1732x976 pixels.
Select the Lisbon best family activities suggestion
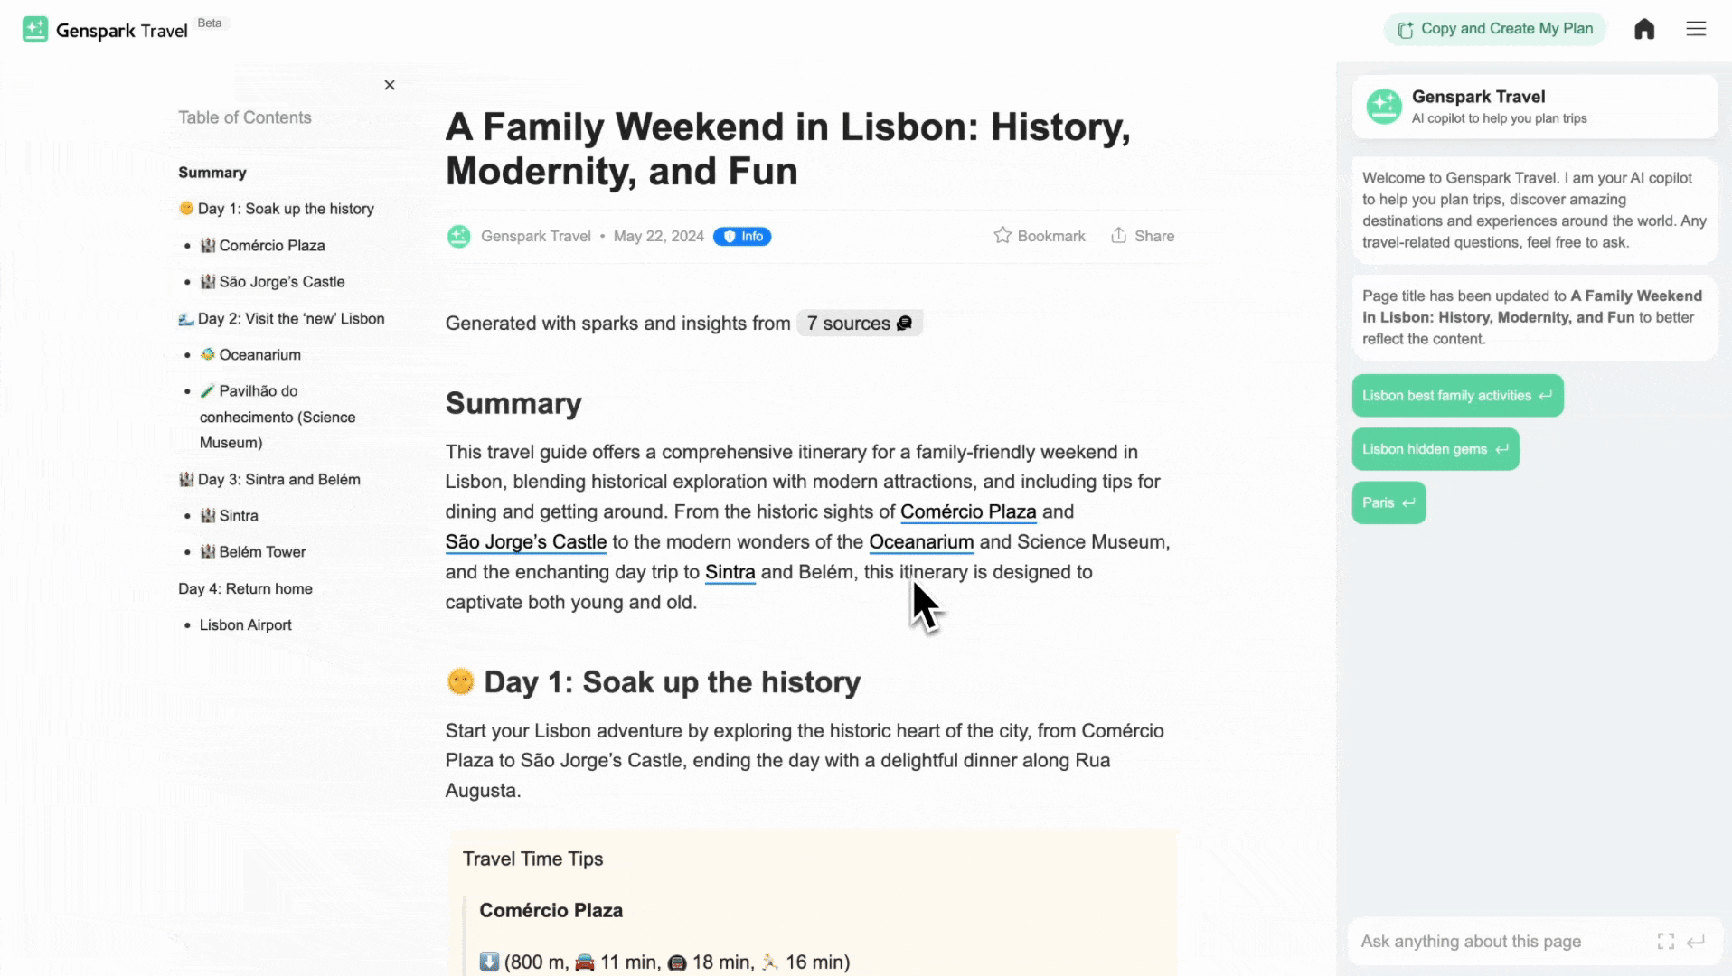coord(1457,396)
